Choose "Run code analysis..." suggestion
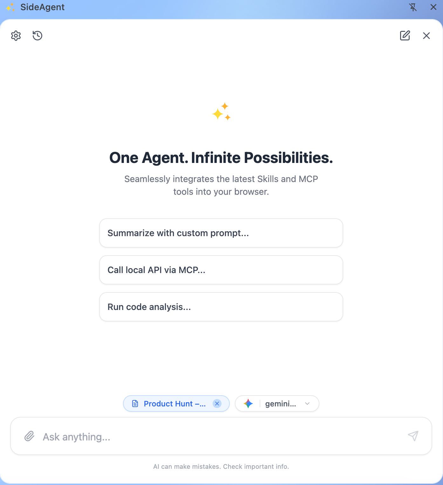 click(x=221, y=307)
